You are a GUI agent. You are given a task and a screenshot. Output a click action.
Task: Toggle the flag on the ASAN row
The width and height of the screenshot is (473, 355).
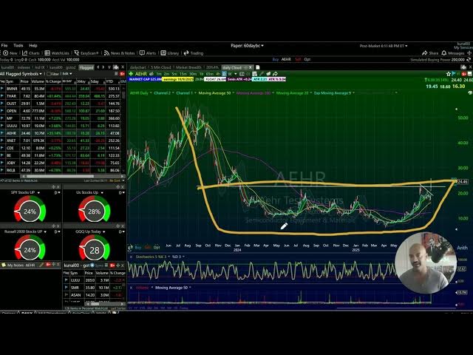[x=66, y=295]
